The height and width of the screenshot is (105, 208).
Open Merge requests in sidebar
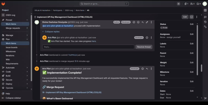point(15,28)
